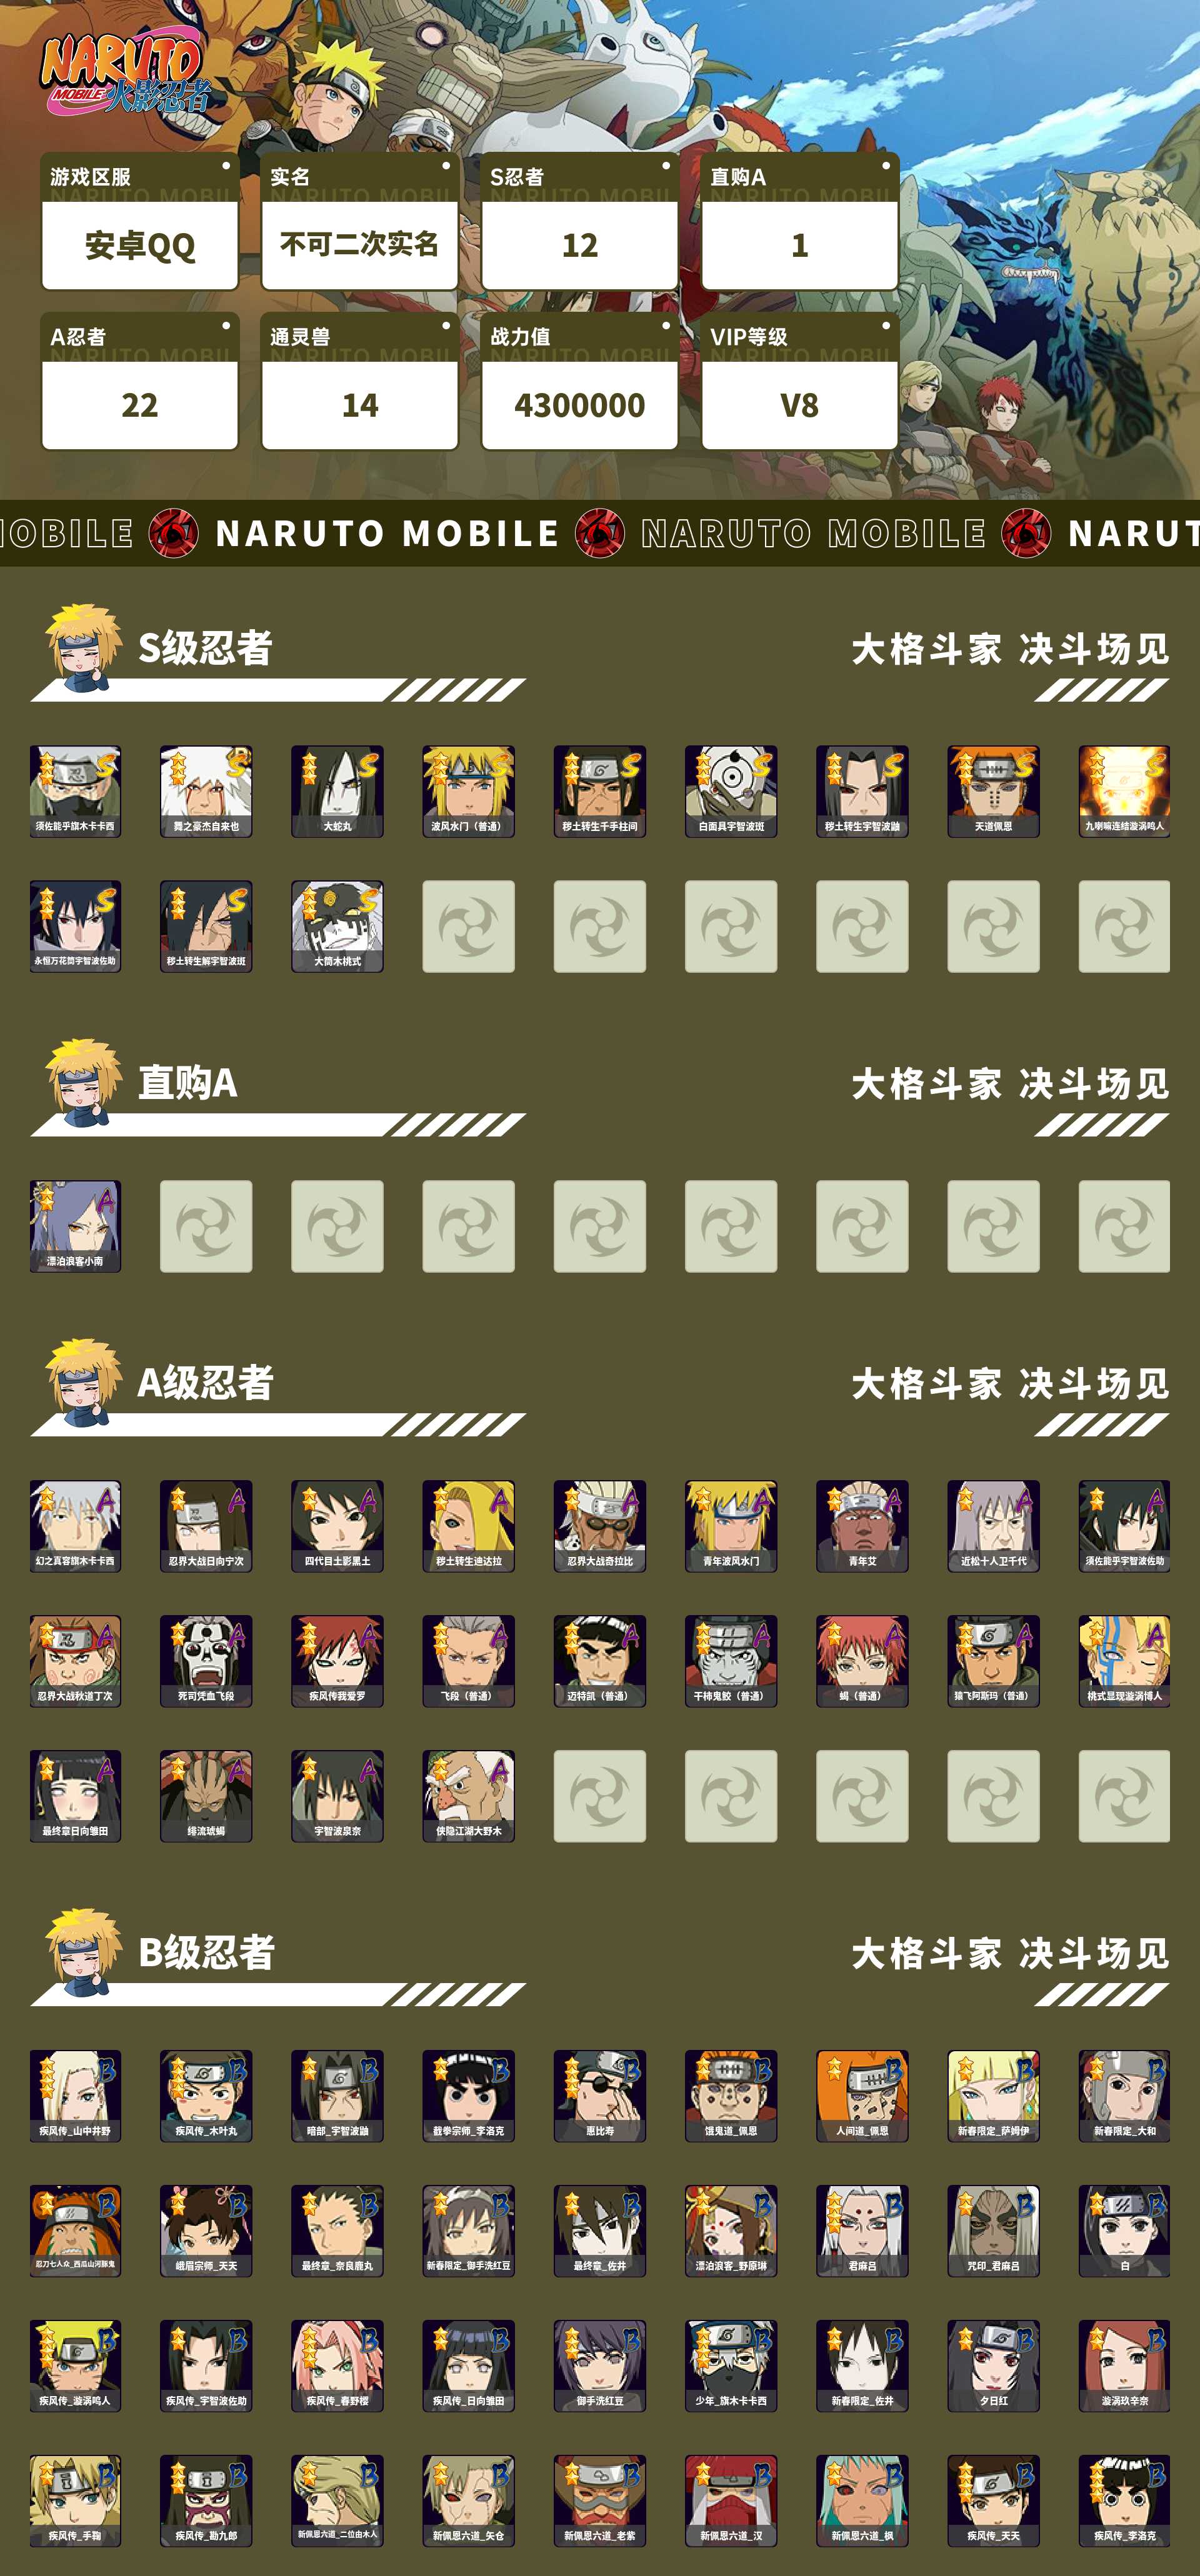
Task: Choose the 青年波风水门 A-rank ninja icon
Action: pyautogui.click(x=731, y=1526)
